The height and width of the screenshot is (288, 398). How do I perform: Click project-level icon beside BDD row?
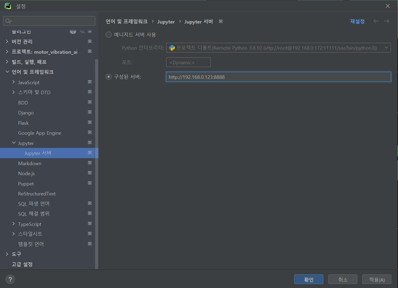[90, 102]
